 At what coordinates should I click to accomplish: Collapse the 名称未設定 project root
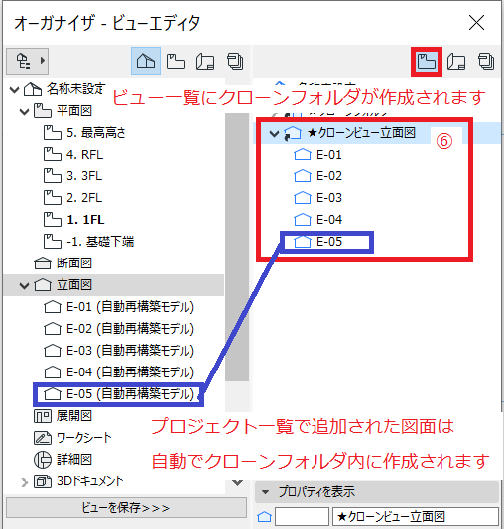click(x=14, y=90)
